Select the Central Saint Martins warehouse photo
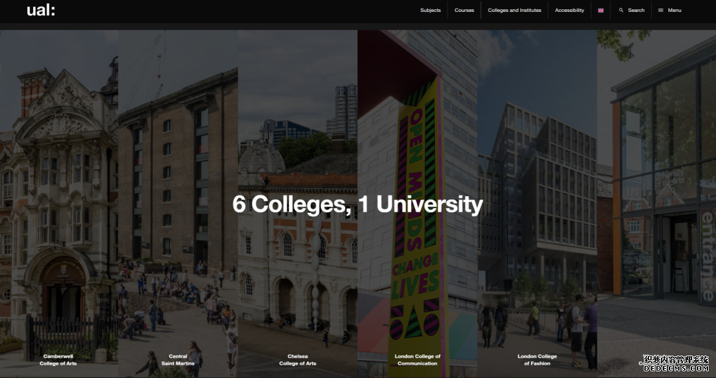This screenshot has width=716, height=378. (x=178, y=203)
